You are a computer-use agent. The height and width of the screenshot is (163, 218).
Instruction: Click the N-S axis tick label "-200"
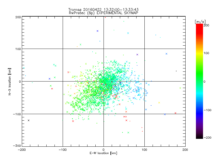pyautogui.click(x=17, y=146)
